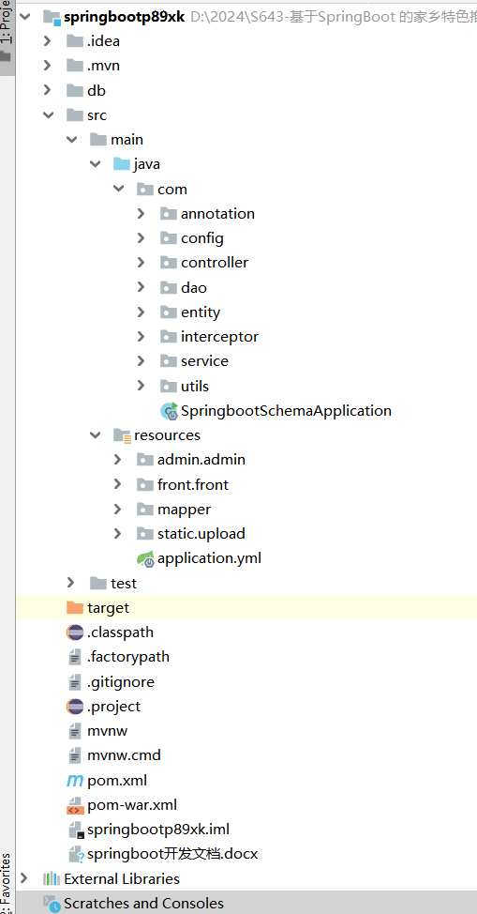This screenshot has height=914, width=477.
Task: Click the .gitignore file icon
Action: pos(75,681)
